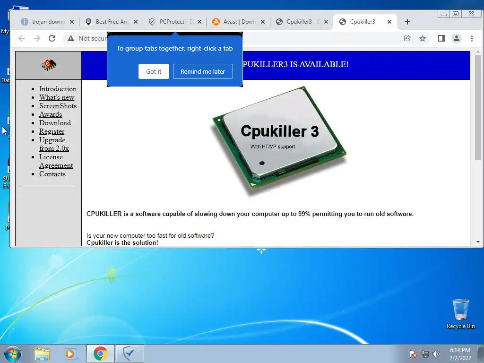The image size is (484, 363).
Task: Open the Introduction link
Action: pos(58,89)
